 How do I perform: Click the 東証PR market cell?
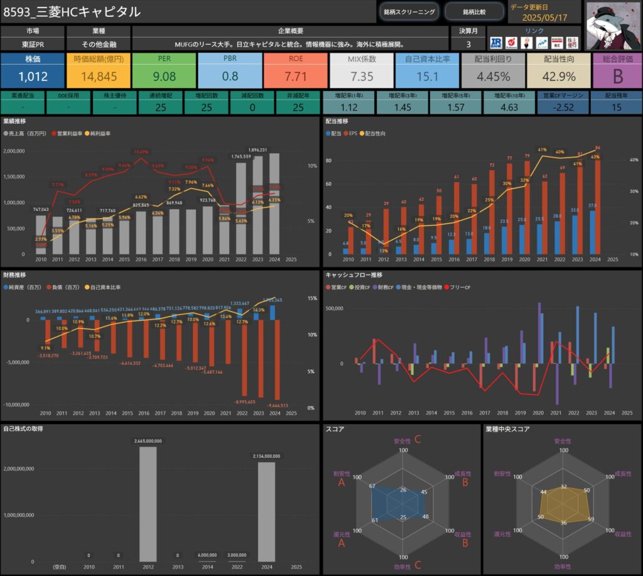(33, 45)
